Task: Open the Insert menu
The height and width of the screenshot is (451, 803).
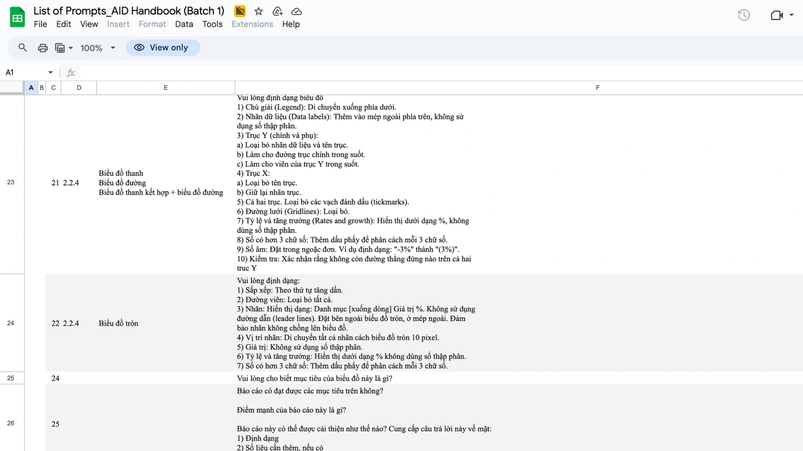Action: [118, 24]
